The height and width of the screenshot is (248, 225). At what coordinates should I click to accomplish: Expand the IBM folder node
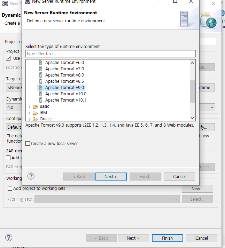coord(30,113)
